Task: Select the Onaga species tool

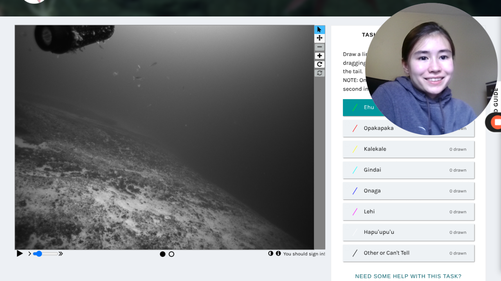Action: [x=409, y=191]
